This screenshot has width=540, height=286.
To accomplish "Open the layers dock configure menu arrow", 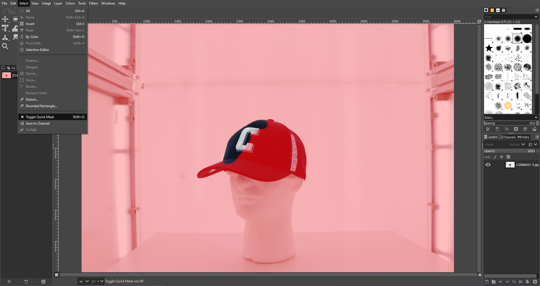I will (537, 137).
